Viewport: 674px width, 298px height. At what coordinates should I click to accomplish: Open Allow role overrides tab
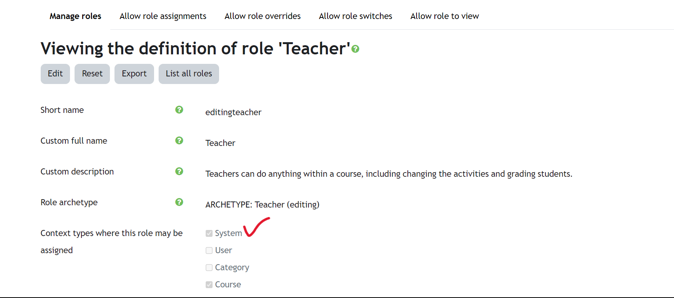262,16
